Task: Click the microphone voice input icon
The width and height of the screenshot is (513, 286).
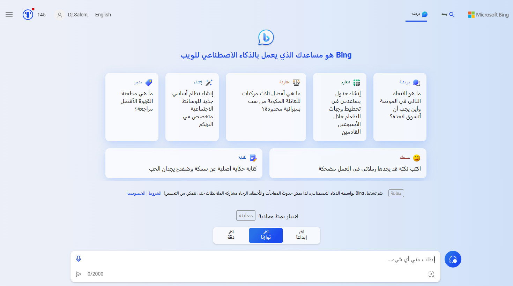Action: [x=79, y=259]
